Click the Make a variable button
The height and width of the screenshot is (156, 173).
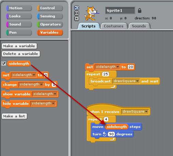point(19,46)
